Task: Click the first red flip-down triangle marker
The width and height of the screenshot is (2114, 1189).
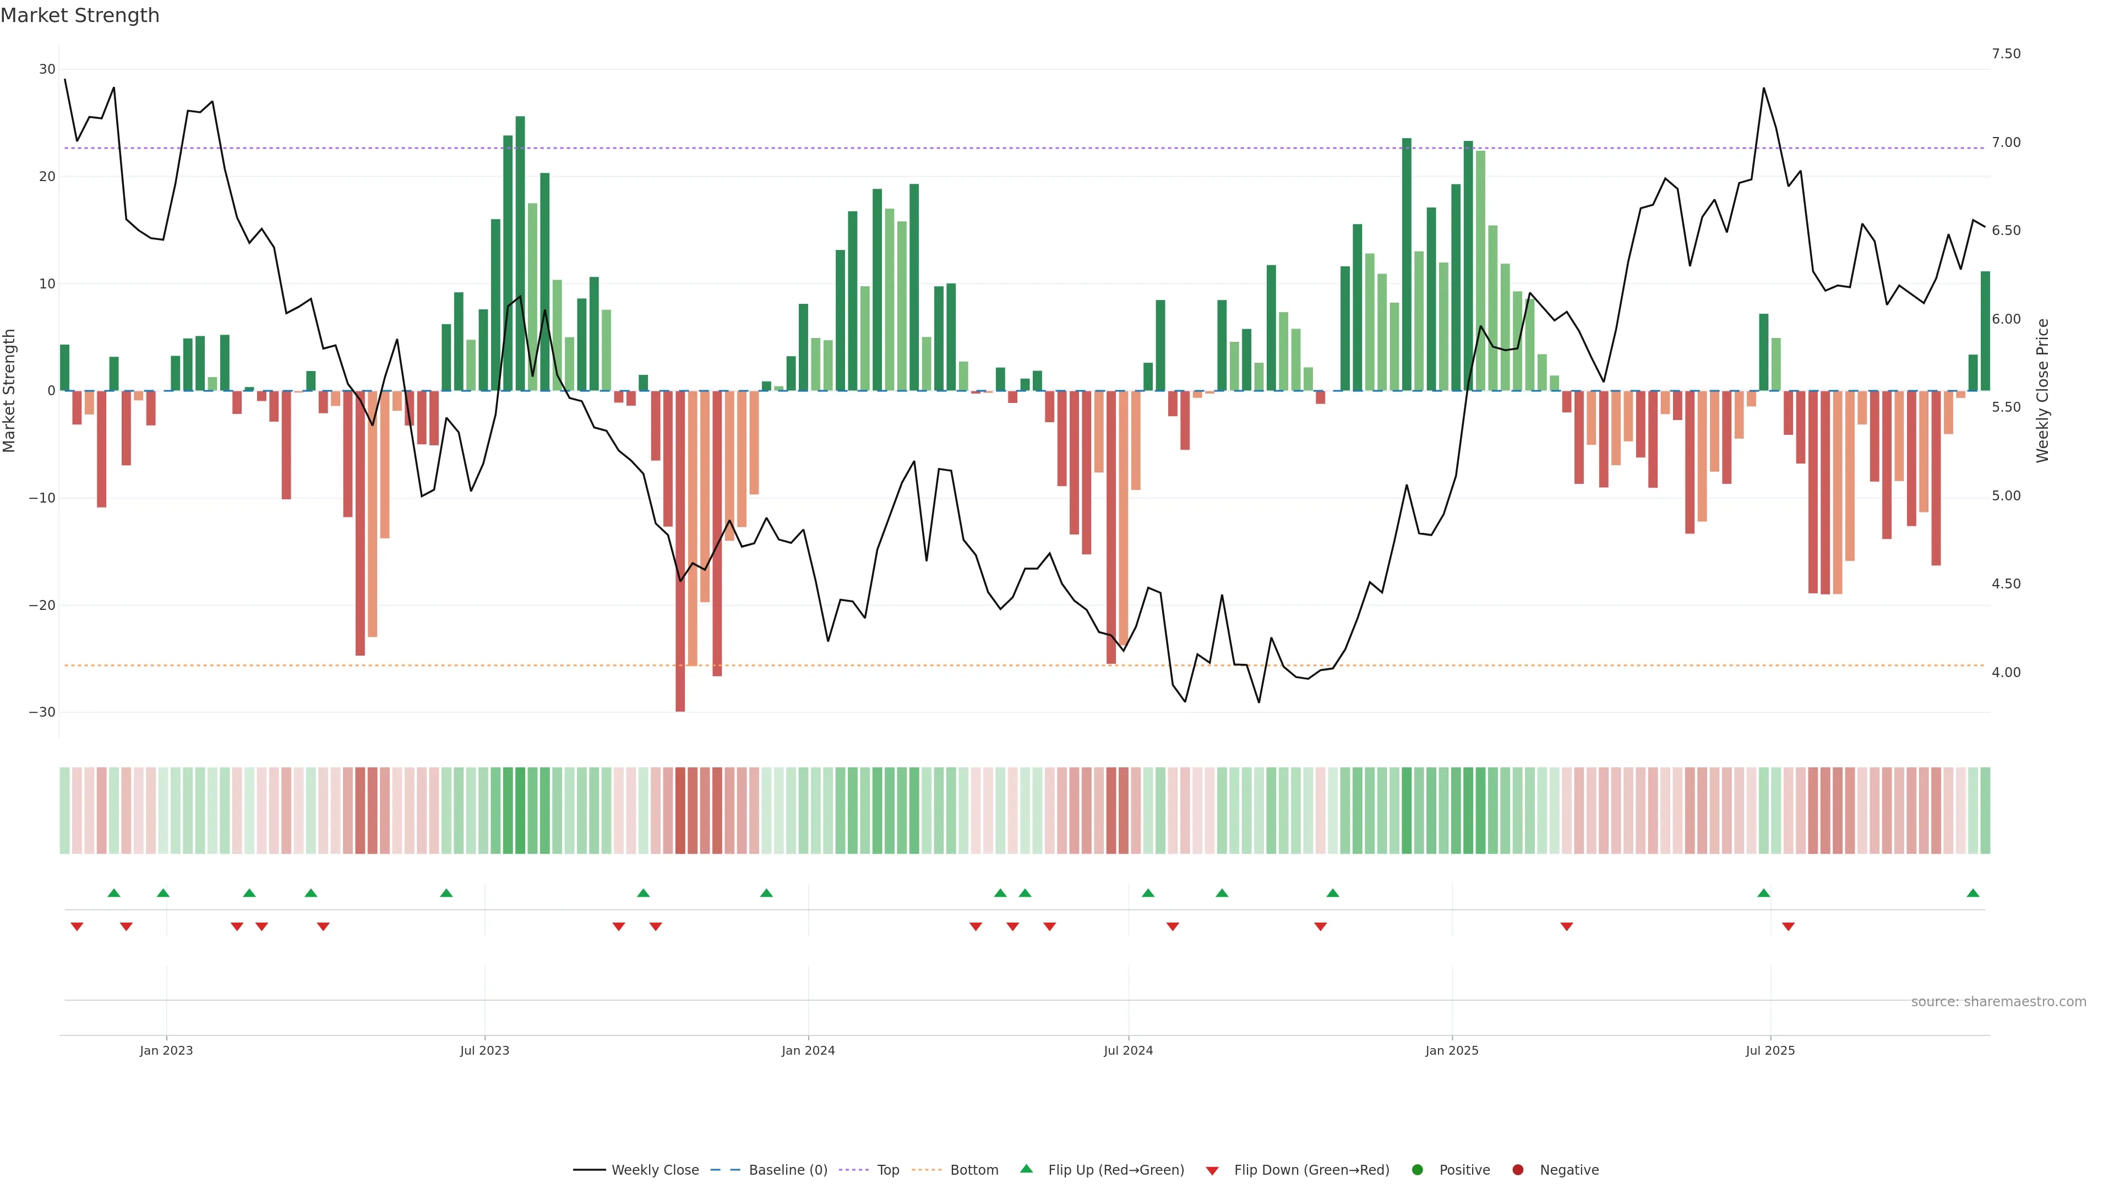Action: (x=77, y=926)
